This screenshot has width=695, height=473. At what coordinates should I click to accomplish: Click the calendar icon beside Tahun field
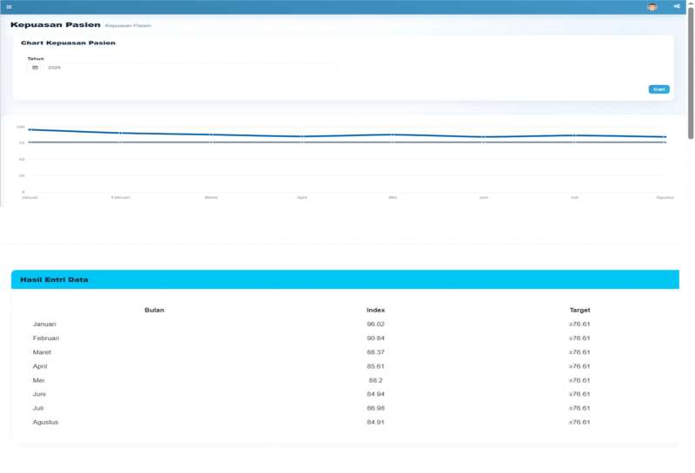pyautogui.click(x=35, y=68)
